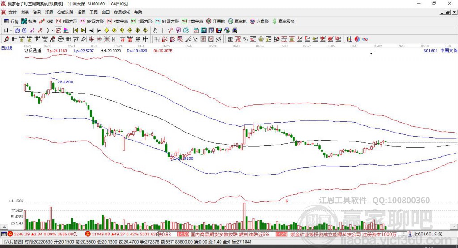Click the 日K线 label
The image size is (458, 248).
[x=7, y=48]
